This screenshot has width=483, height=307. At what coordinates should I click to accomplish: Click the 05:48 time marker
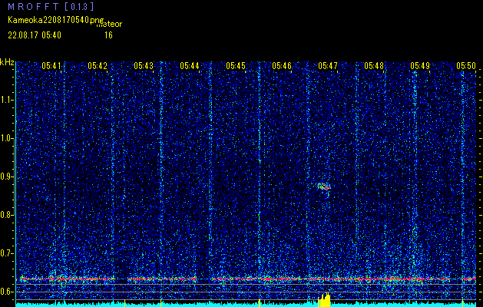pos(374,65)
